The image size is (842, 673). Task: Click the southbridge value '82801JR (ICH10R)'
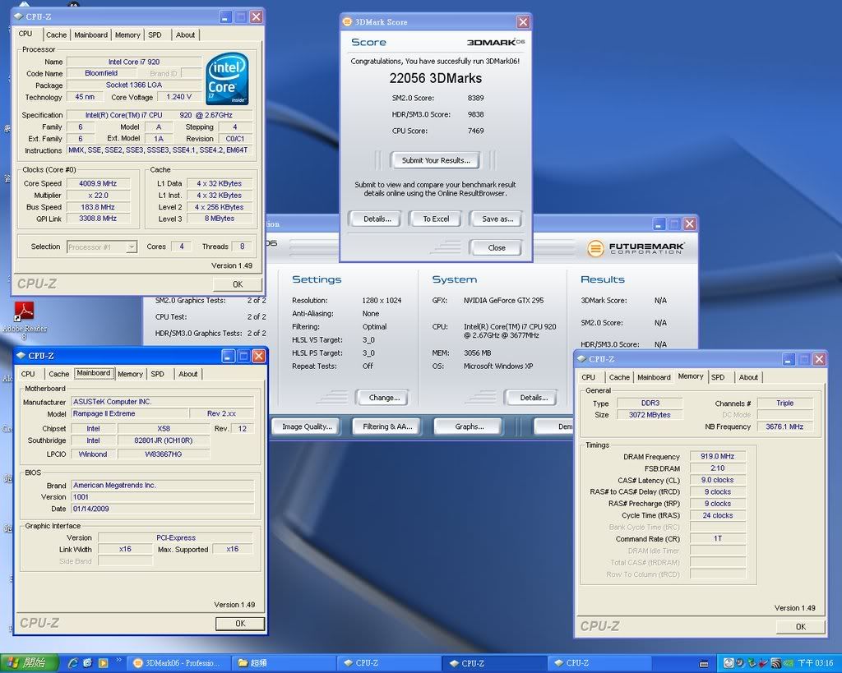pyautogui.click(x=164, y=440)
